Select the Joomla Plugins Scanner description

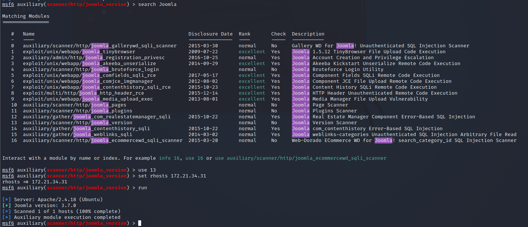pos(324,111)
